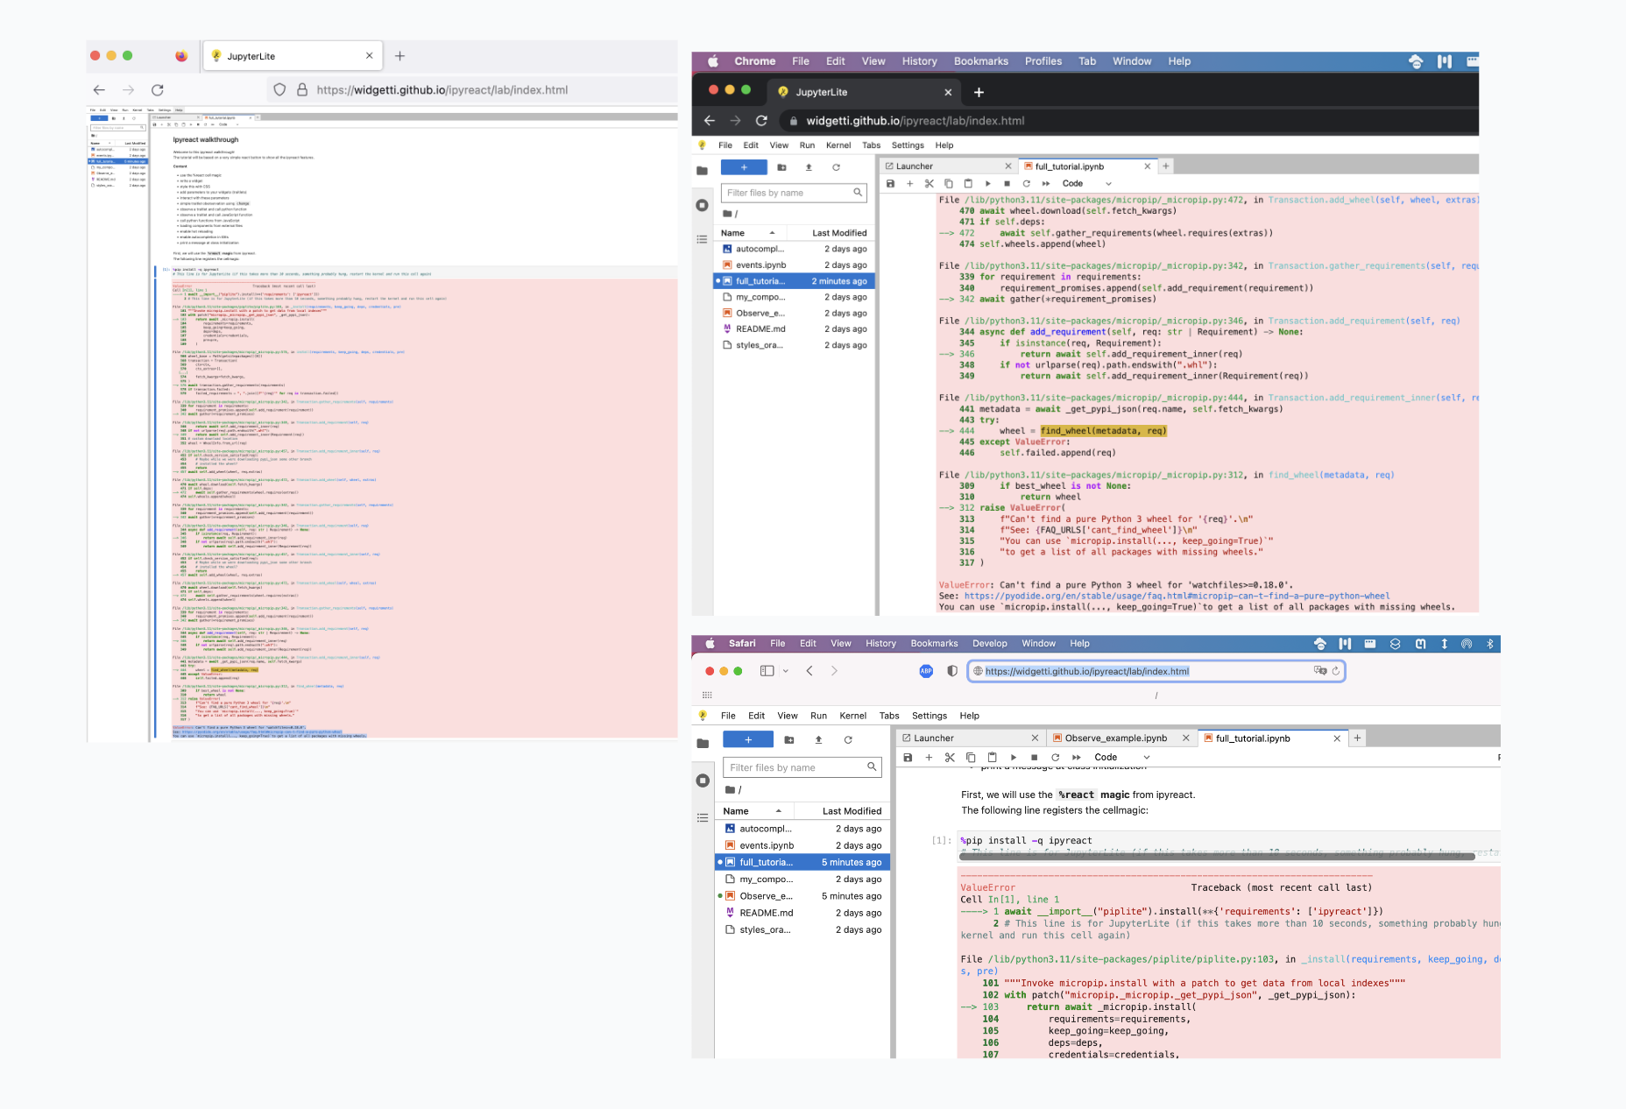
Task: Click the blue New Launcher button
Action: click(744, 166)
